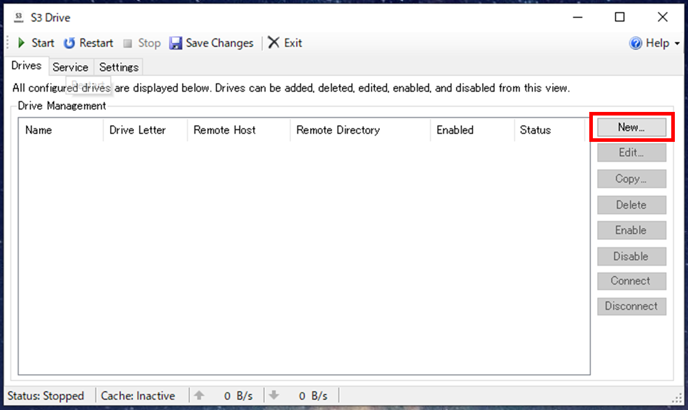Open the Service tab
The height and width of the screenshot is (410, 688).
coord(70,67)
